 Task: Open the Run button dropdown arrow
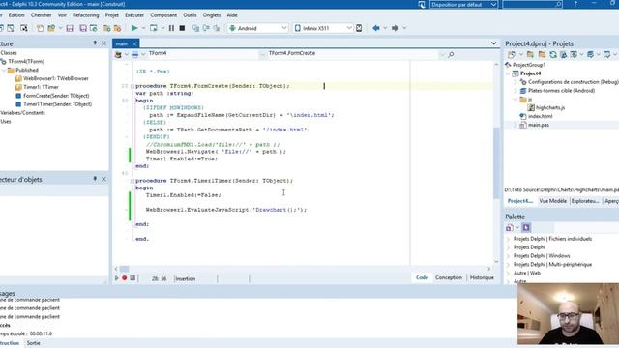pos(143,28)
